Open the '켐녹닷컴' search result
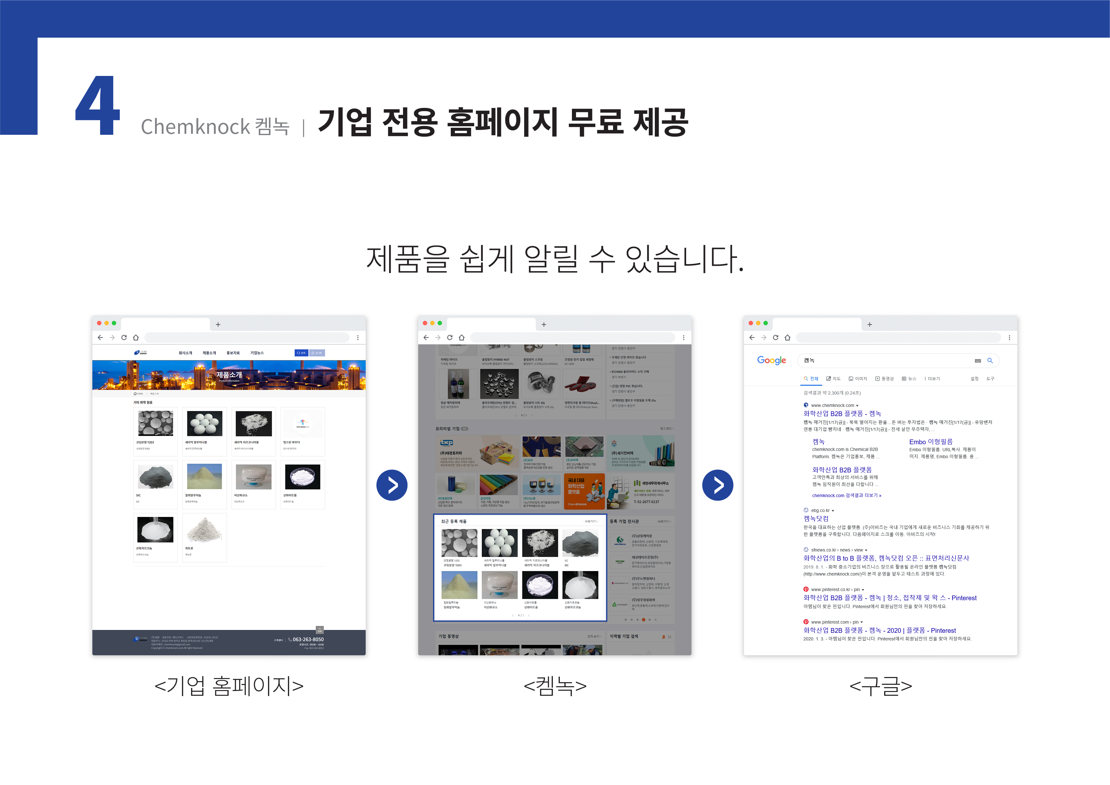 [x=816, y=519]
